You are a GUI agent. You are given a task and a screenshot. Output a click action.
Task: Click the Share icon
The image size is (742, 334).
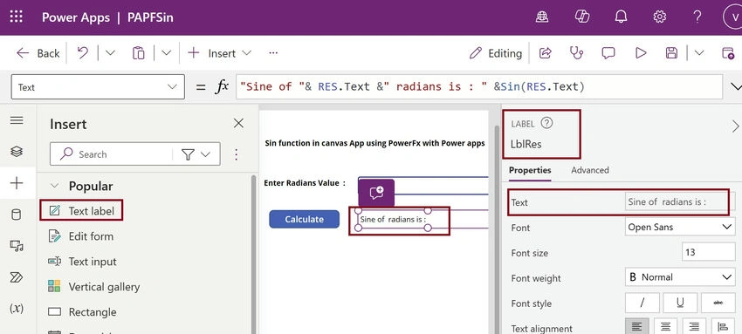point(545,53)
